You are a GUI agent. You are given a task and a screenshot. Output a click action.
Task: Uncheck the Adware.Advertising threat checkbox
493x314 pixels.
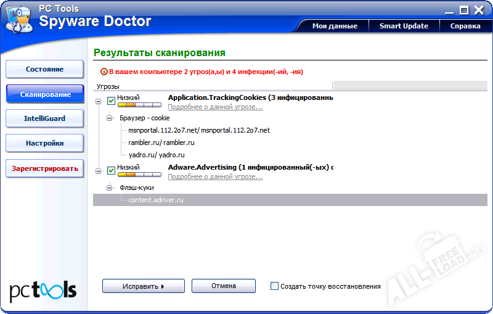111,170
